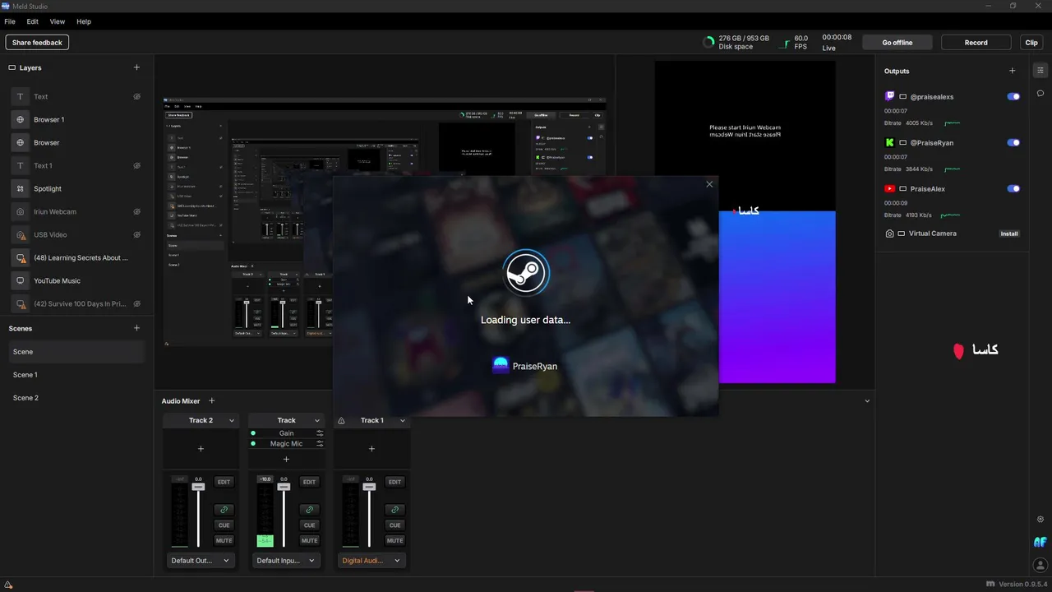This screenshot has height=592, width=1052.
Task: Open Gain effect settings sliders icon
Action: click(320, 433)
